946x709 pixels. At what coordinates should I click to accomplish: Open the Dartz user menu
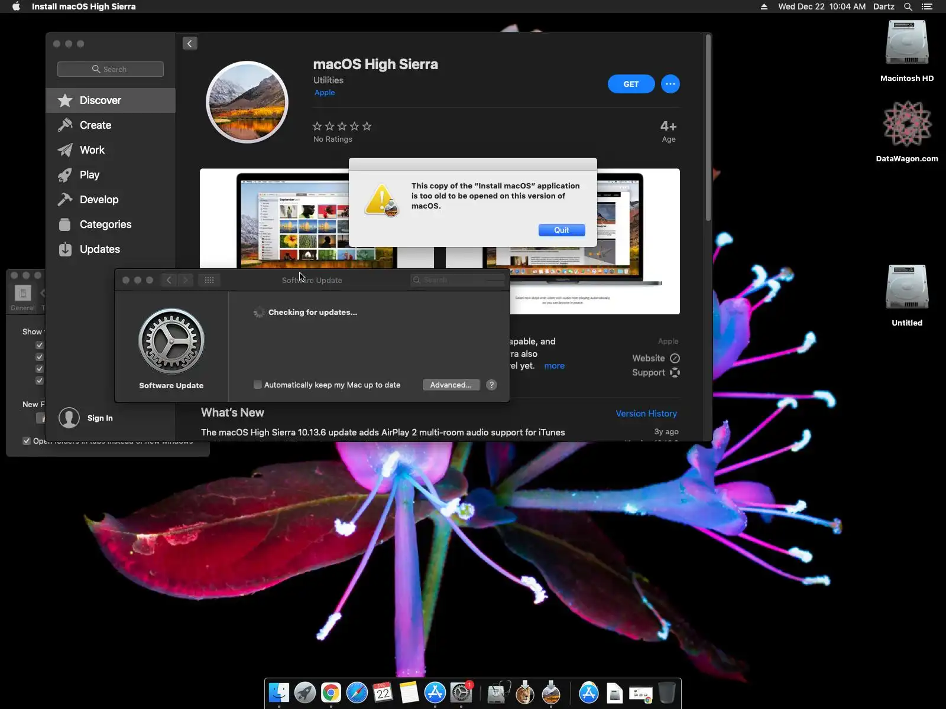coord(884,6)
